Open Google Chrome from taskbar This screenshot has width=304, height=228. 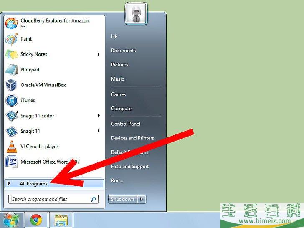tap(36, 220)
